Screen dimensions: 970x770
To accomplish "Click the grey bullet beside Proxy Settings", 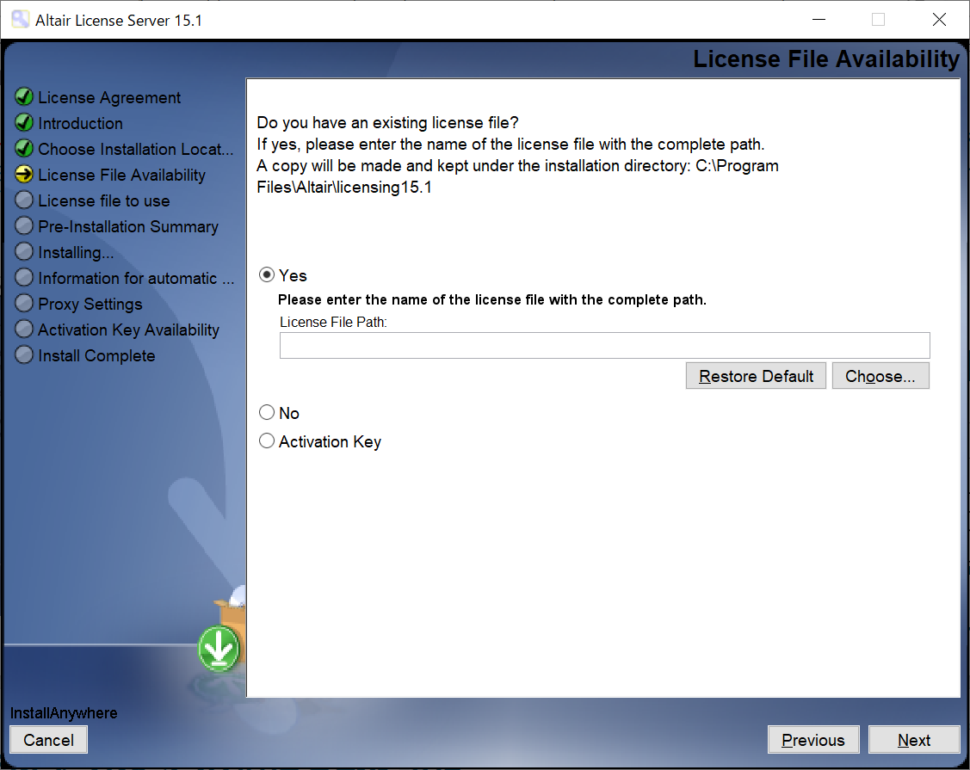I will point(24,303).
